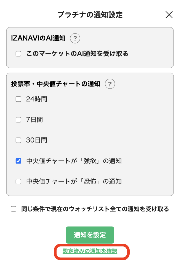The image size is (181, 265).
Task: Click the question mark beside the chart notification heading
Action: (x=110, y=84)
